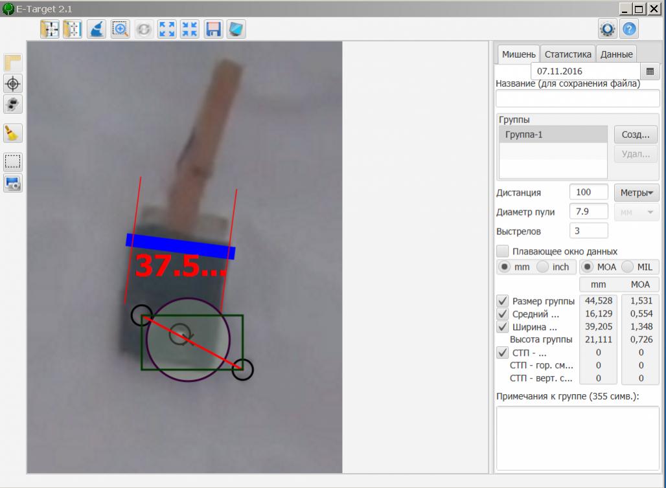Open settings with the gear icon

tap(607, 29)
